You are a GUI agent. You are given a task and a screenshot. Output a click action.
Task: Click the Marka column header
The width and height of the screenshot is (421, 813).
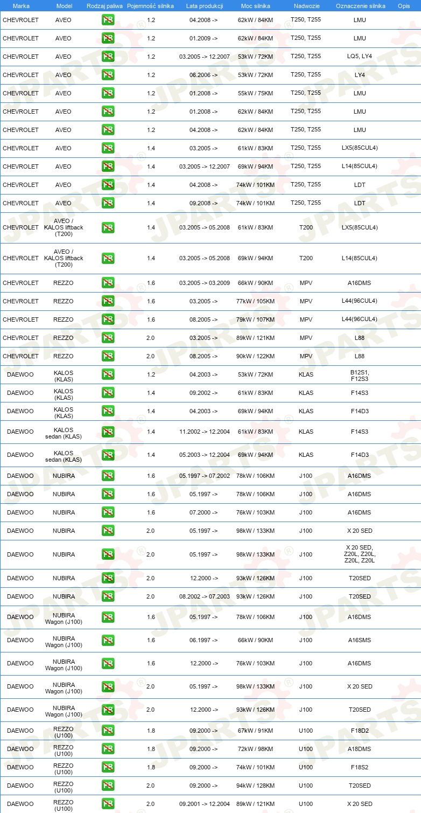pyautogui.click(x=21, y=5)
